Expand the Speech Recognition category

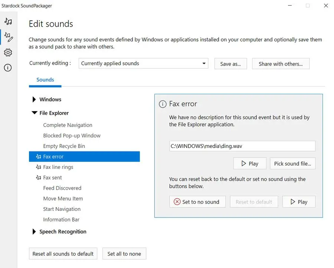[35, 232]
